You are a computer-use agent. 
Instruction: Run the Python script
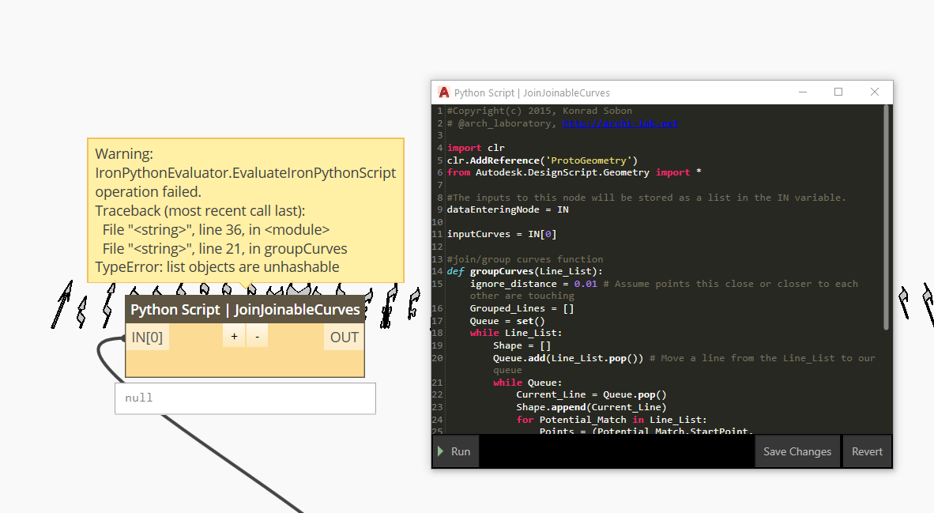coord(455,451)
